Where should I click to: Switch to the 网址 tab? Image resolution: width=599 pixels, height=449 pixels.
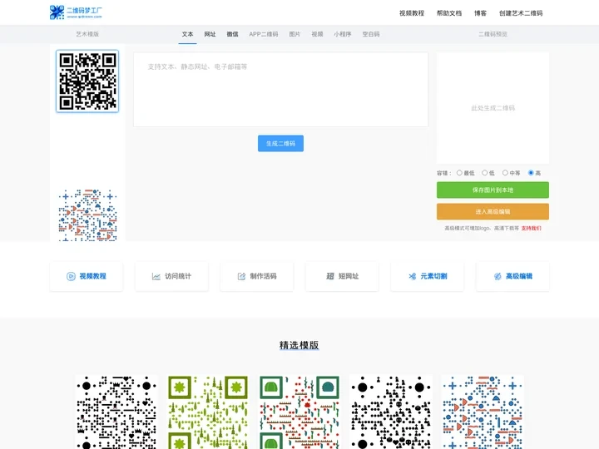click(210, 34)
